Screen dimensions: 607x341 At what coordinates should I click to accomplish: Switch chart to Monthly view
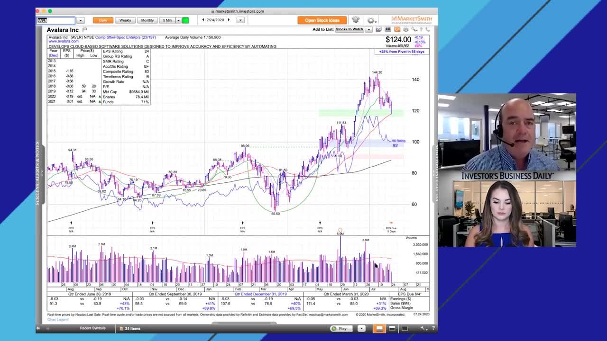pyautogui.click(x=147, y=20)
